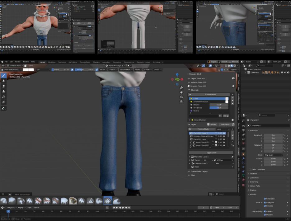
Task: Switch to the Sculpting workspace tab
Action: pyautogui.click(x=62, y=62)
